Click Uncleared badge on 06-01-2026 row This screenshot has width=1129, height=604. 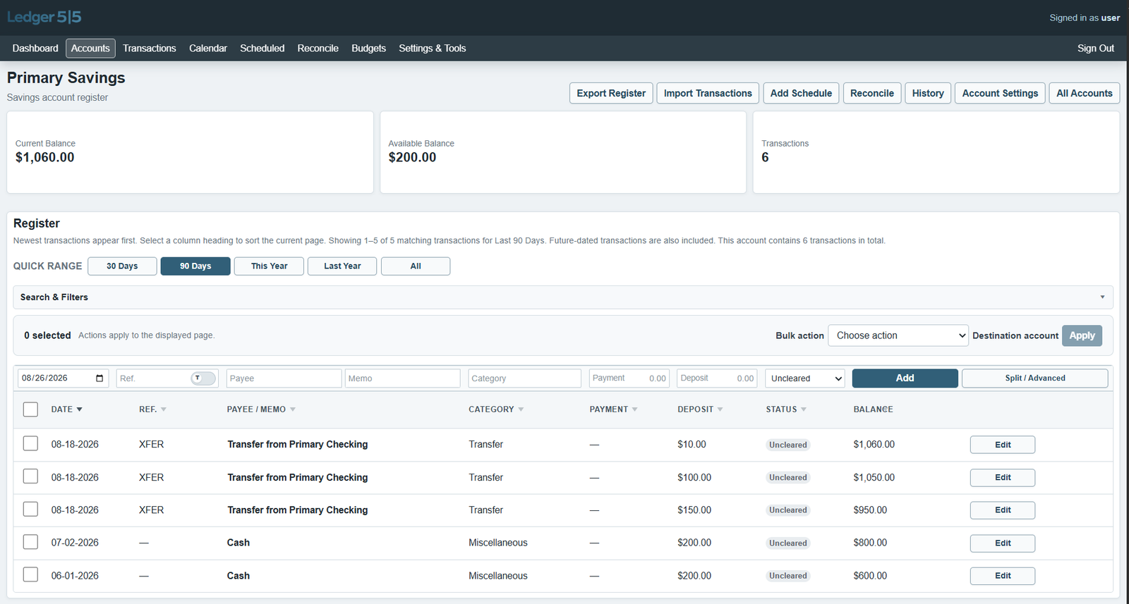pos(788,576)
